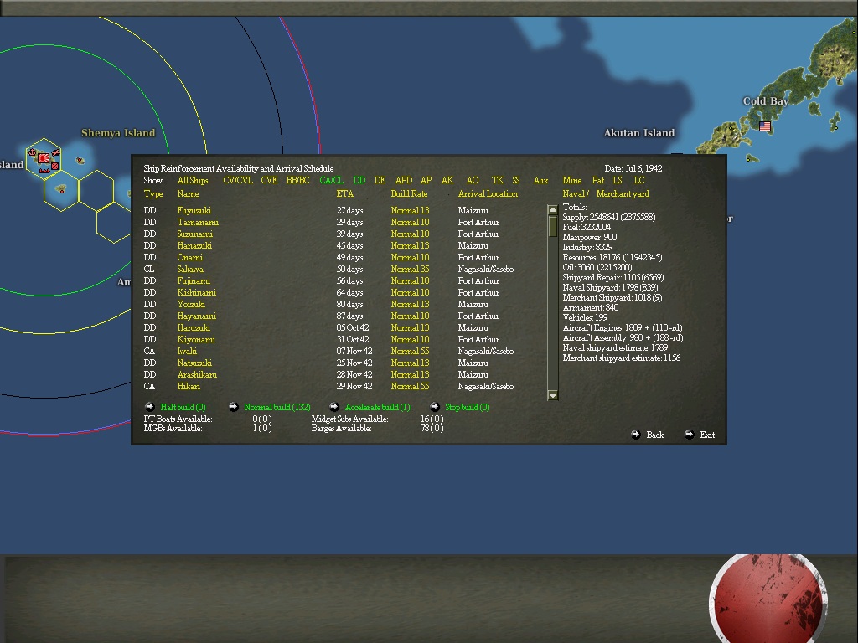Open light cruiser Sakawa entry
Image resolution: width=858 pixels, height=643 pixels.
click(x=190, y=269)
